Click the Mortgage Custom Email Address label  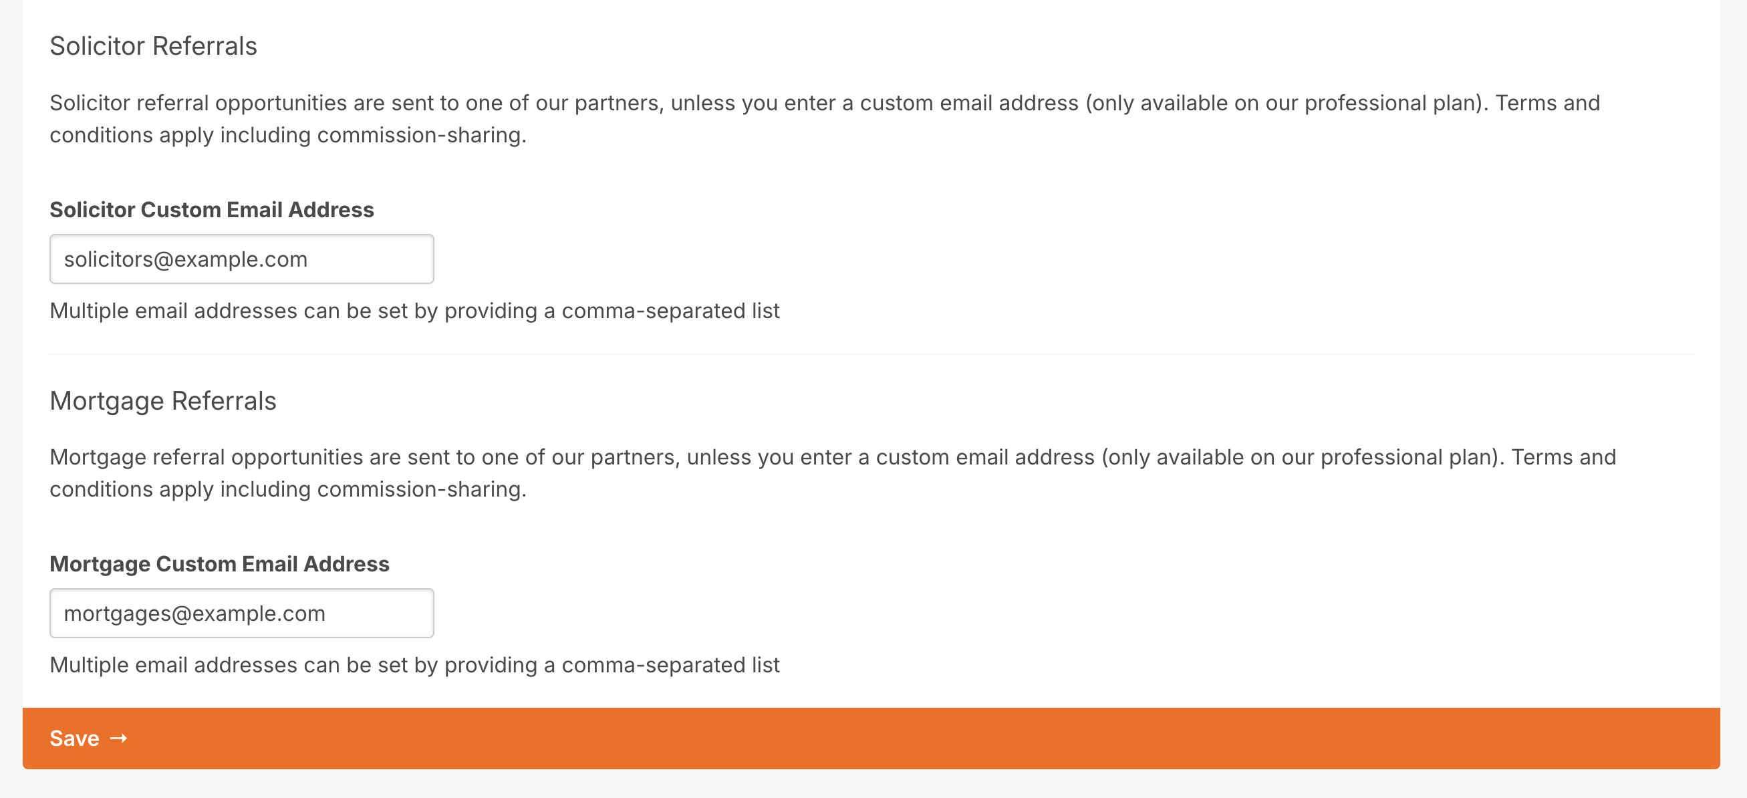point(220,563)
